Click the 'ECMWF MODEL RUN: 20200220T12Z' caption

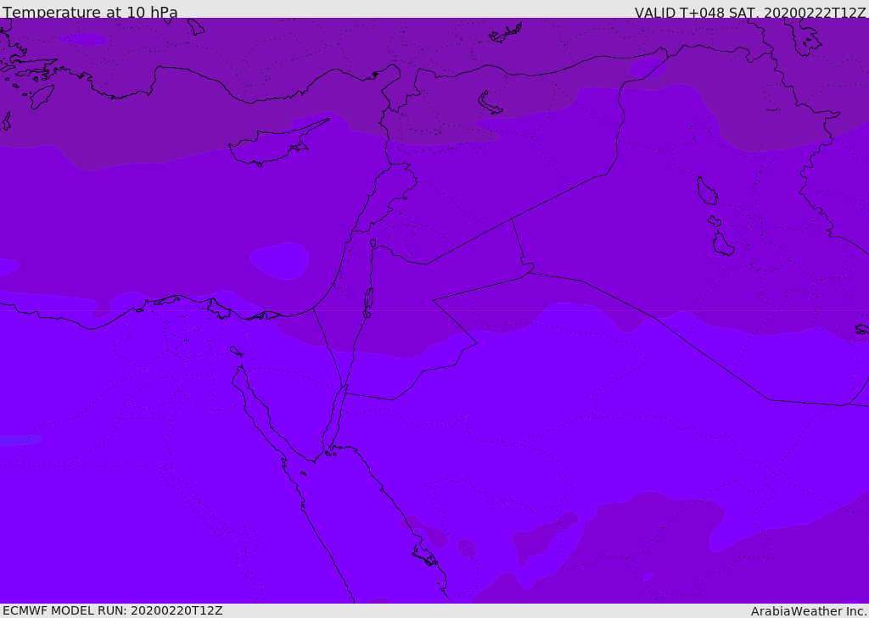click(x=113, y=610)
